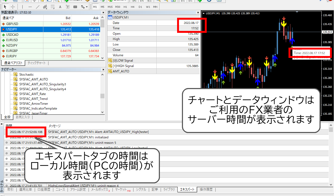Toggle chart auto scroll
This screenshot has height=196, width=334.
[183, 2]
